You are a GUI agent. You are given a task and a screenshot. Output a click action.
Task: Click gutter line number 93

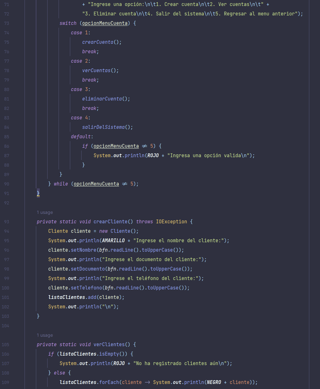pos(7,222)
